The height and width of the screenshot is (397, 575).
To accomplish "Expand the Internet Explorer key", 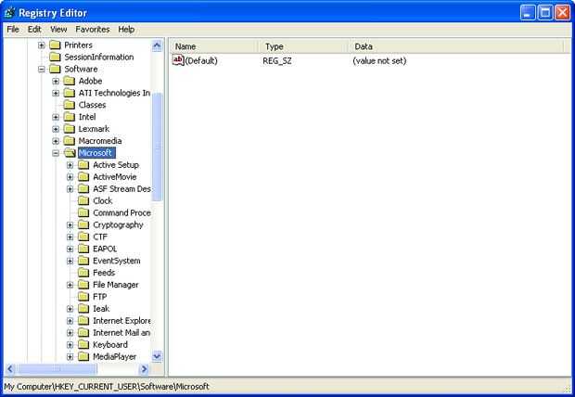I will (x=70, y=321).
